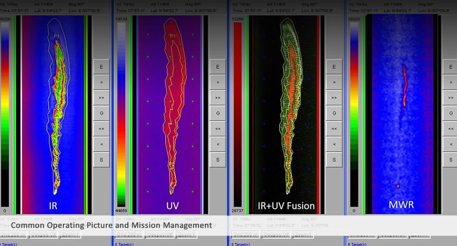The width and height of the screenshot is (457, 246).
Task: Click the 44858 scale value in the UV panel
Action: click(x=121, y=210)
